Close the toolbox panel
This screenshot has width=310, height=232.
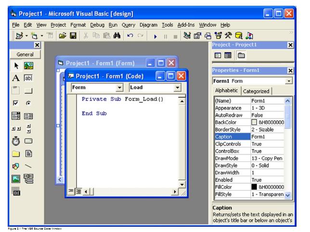point(37,45)
